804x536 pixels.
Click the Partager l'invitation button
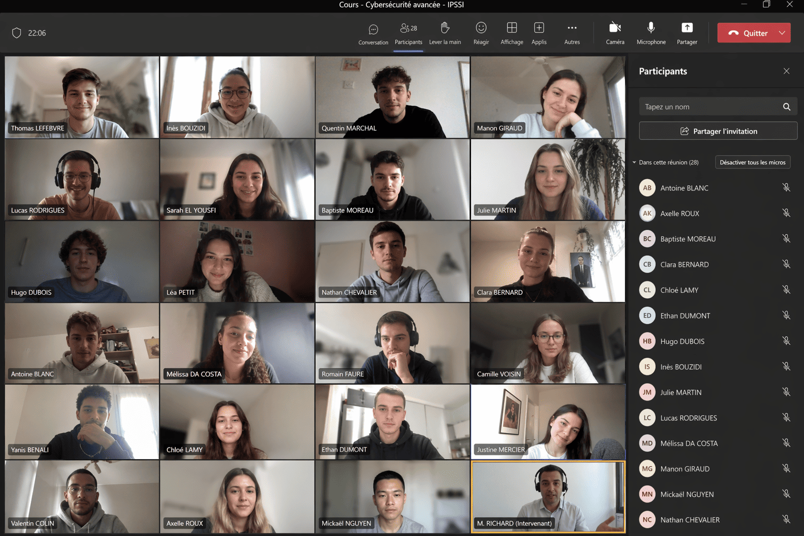pos(718,131)
